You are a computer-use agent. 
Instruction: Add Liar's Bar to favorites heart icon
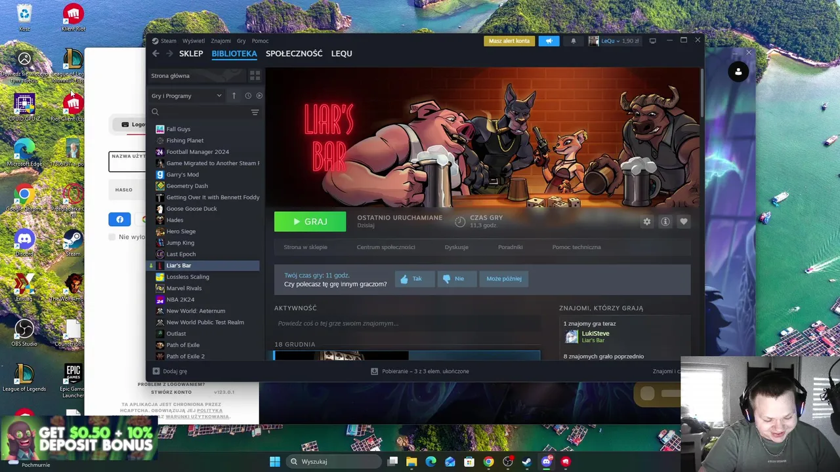tap(684, 222)
